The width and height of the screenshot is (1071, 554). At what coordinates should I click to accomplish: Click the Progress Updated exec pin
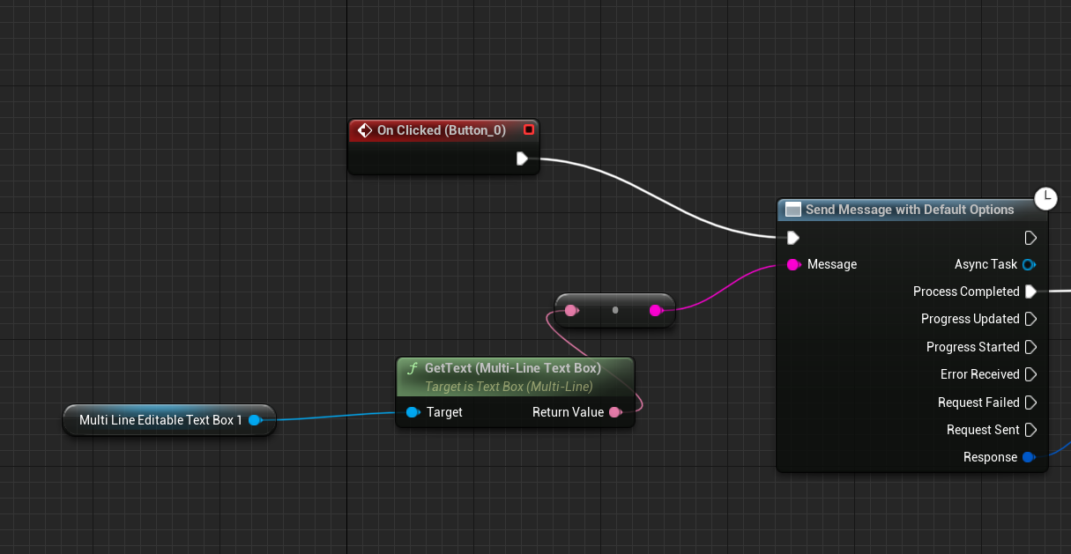click(x=1030, y=319)
